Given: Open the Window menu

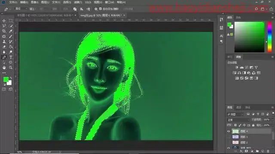Looking at the screenshot, I should [x=110, y=2].
